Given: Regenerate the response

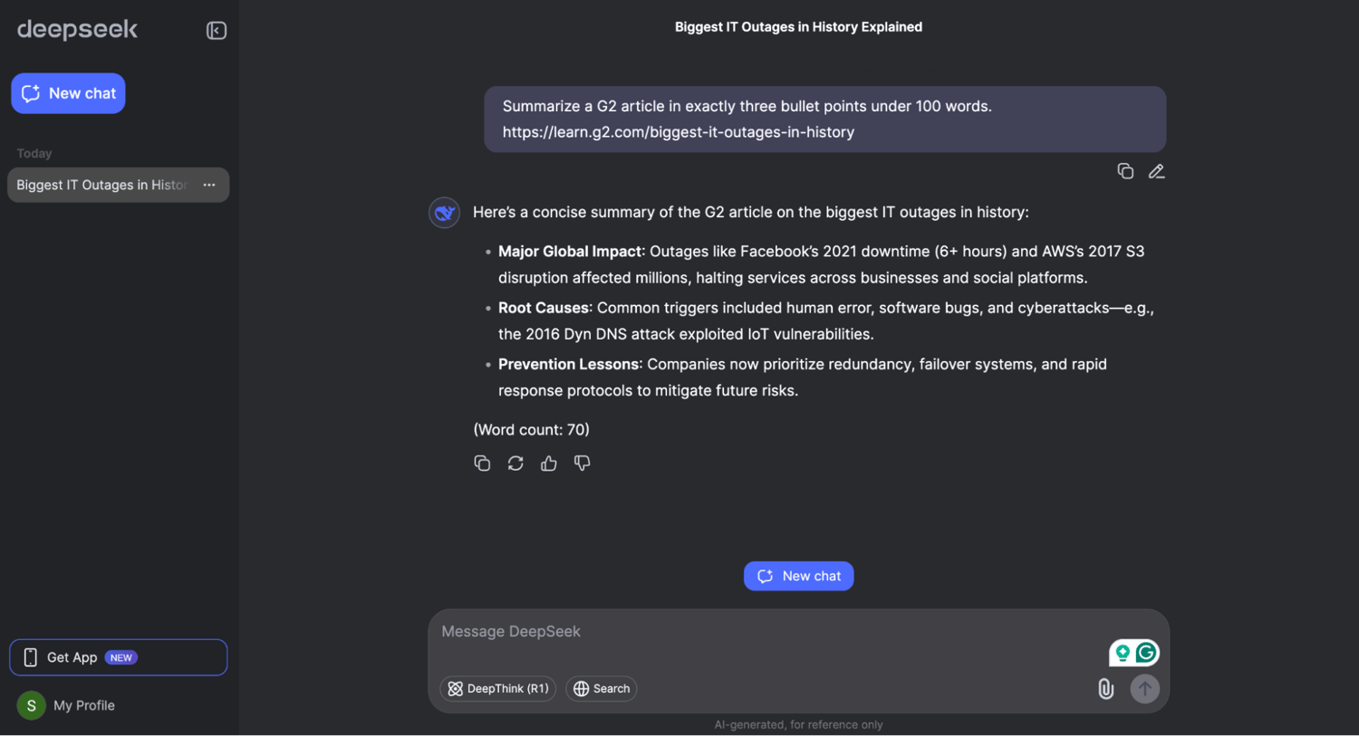Looking at the screenshot, I should pyautogui.click(x=516, y=464).
